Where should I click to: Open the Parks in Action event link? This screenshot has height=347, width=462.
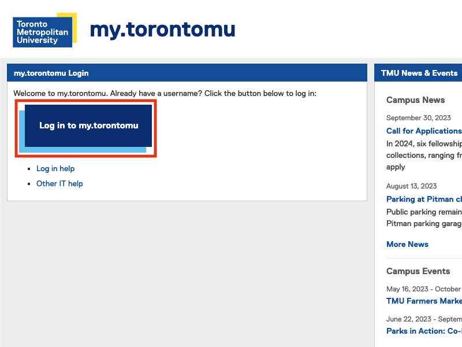pyautogui.click(x=424, y=331)
